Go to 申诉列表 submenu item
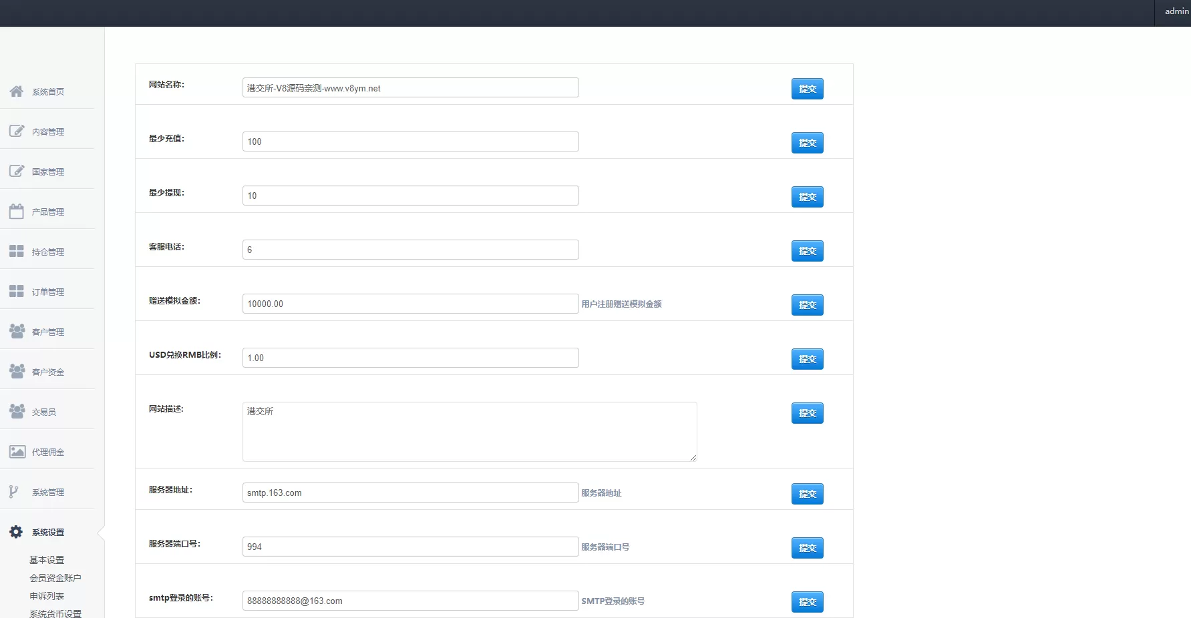Image resolution: width=1191 pixels, height=618 pixels. pyautogui.click(x=47, y=596)
